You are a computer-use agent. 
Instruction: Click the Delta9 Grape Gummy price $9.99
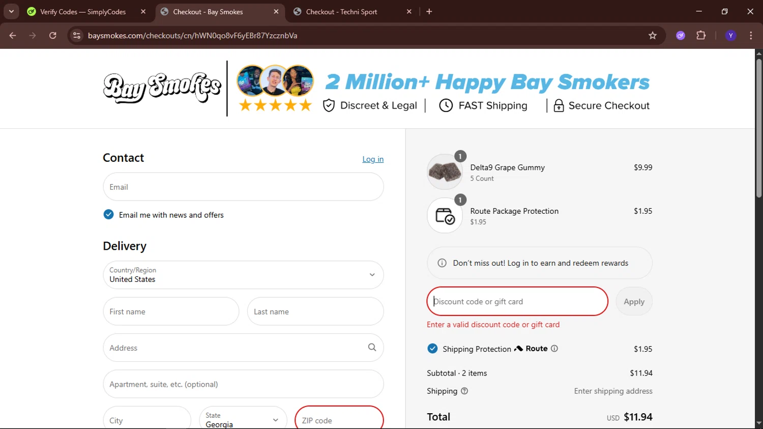point(643,167)
